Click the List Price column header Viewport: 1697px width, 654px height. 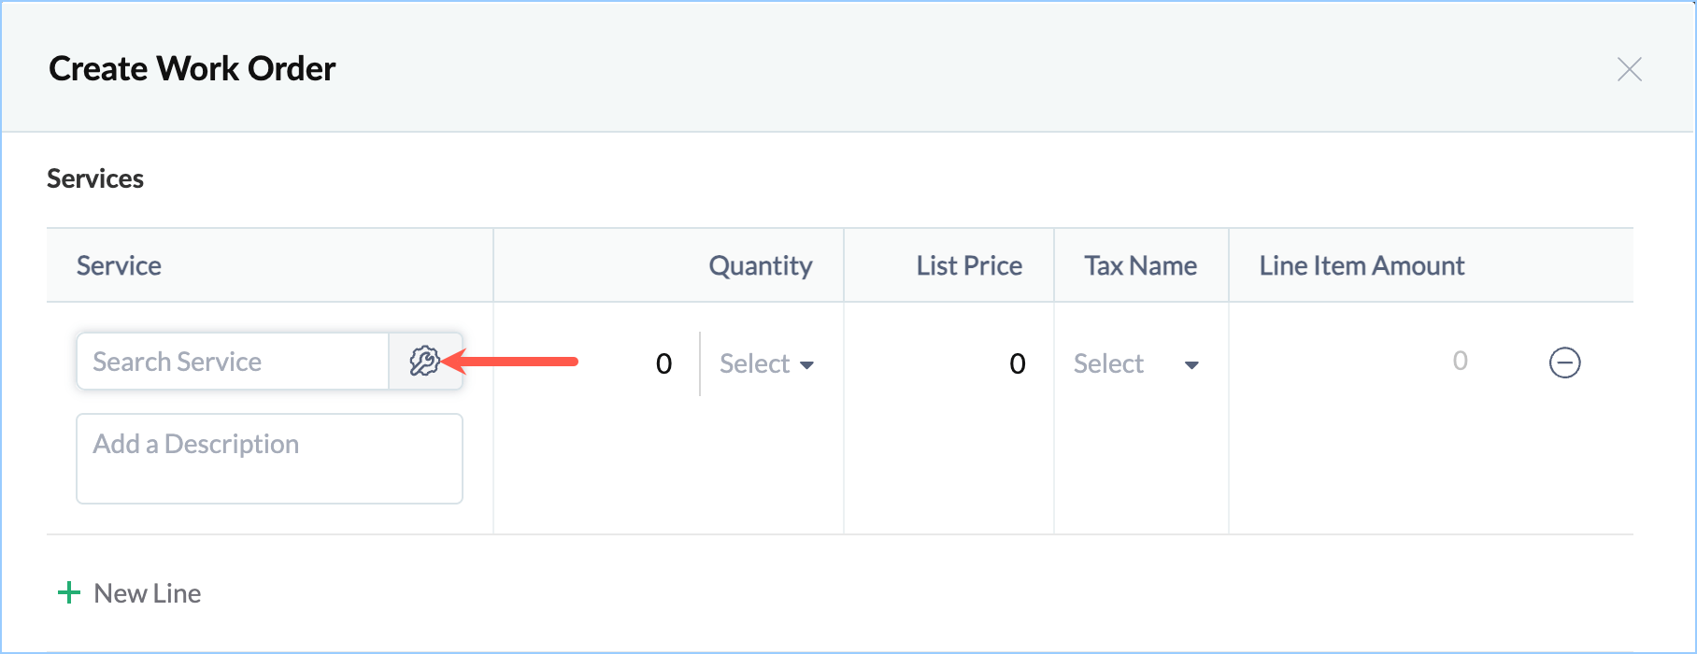tap(969, 266)
